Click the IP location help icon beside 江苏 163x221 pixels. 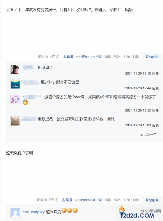(57, 200)
